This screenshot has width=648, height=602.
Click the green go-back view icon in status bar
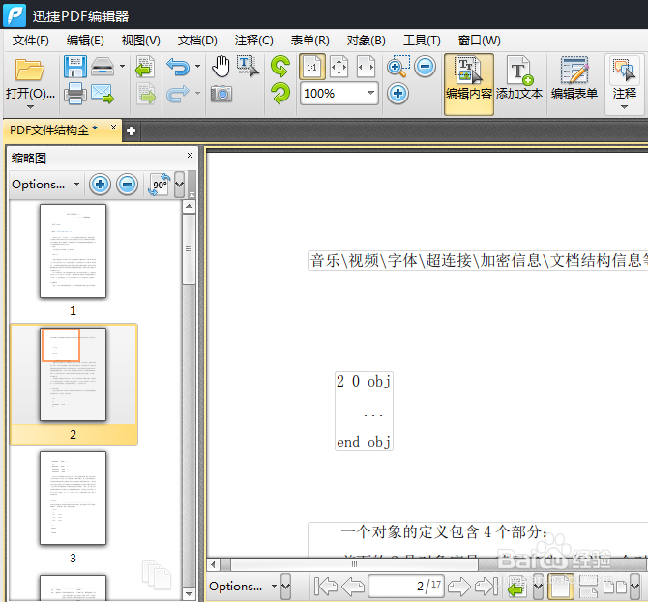coord(517,587)
